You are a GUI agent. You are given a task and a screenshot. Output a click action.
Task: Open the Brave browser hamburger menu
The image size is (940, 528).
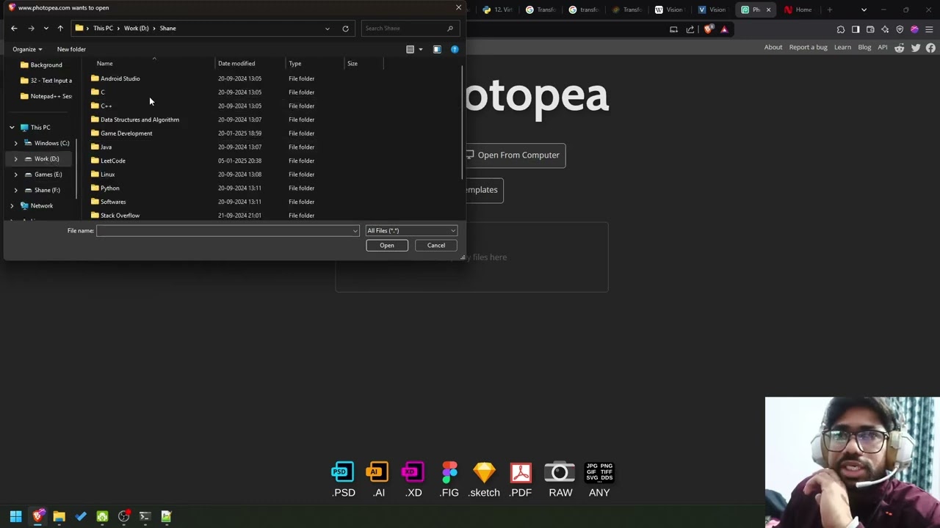(929, 29)
